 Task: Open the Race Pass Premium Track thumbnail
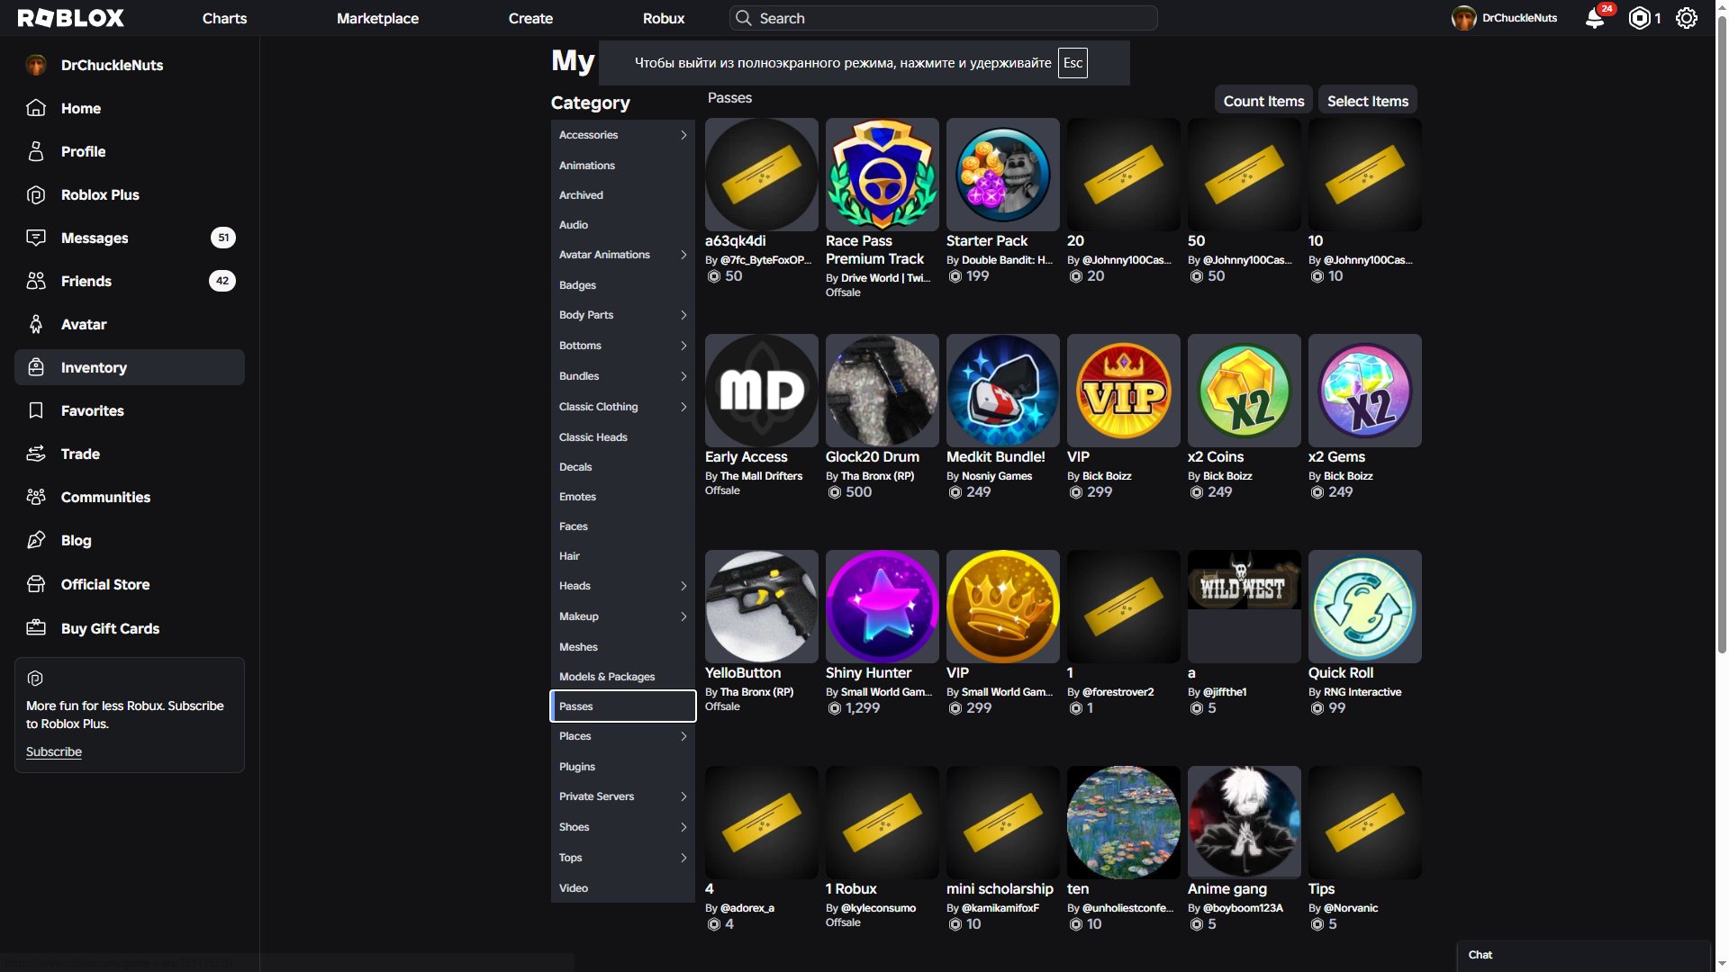click(882, 175)
